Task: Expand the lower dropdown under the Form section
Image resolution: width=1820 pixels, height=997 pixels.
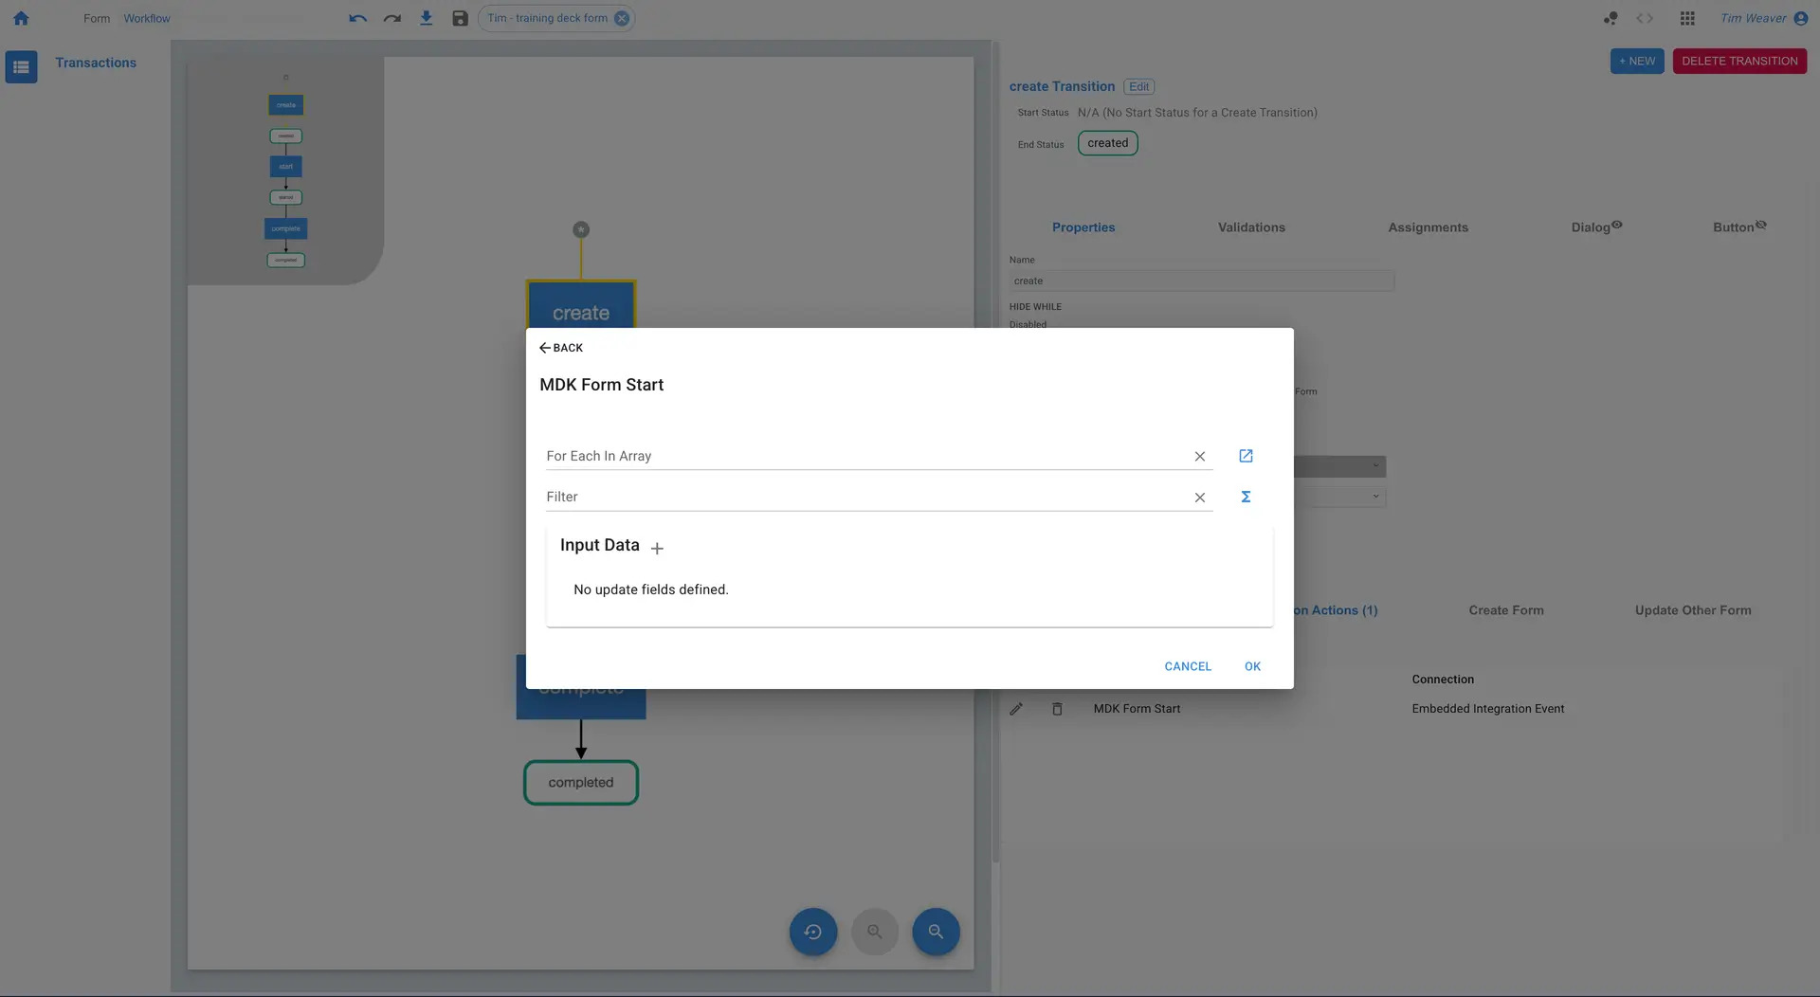Action: 1376,496
